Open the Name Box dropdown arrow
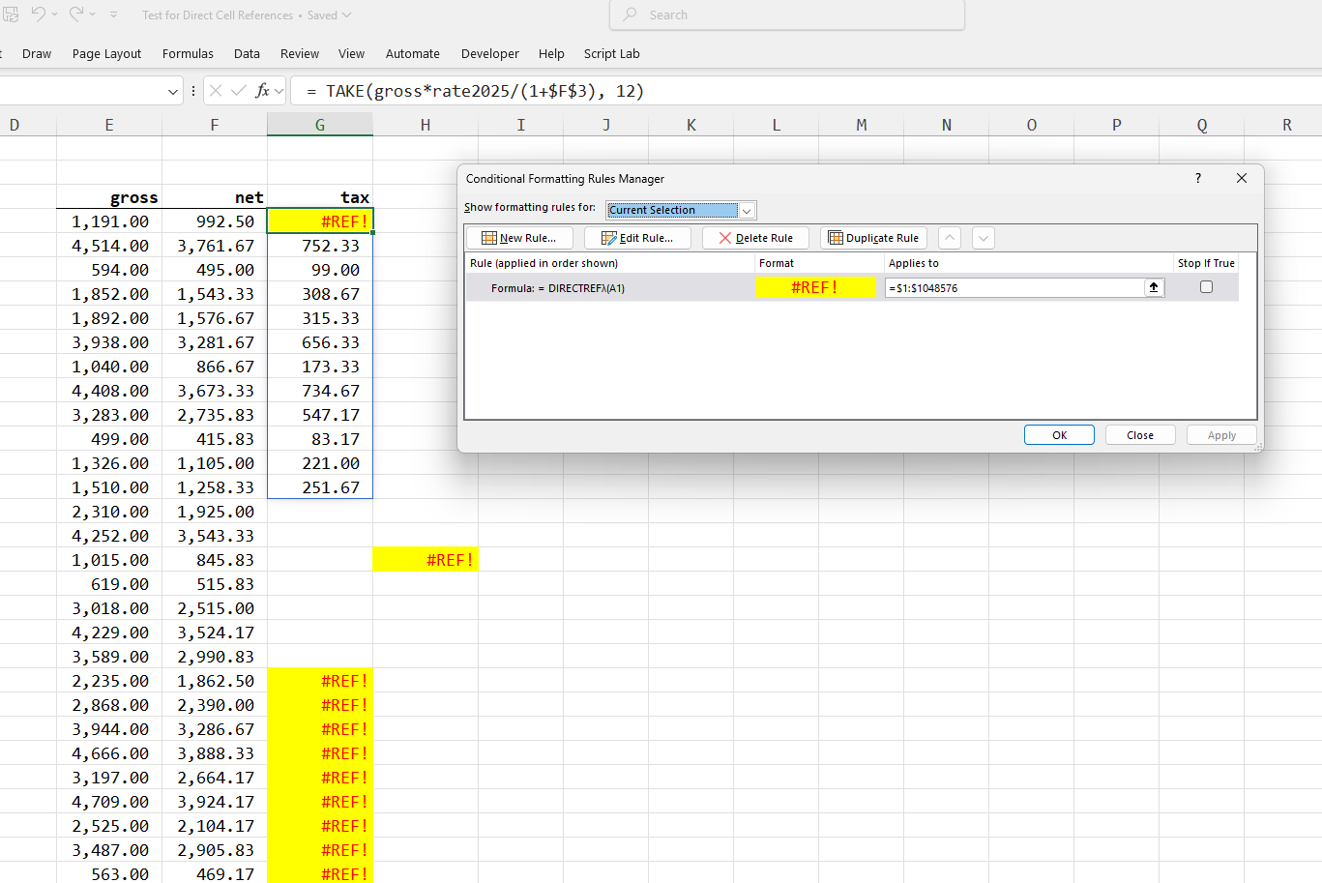 coord(172,90)
